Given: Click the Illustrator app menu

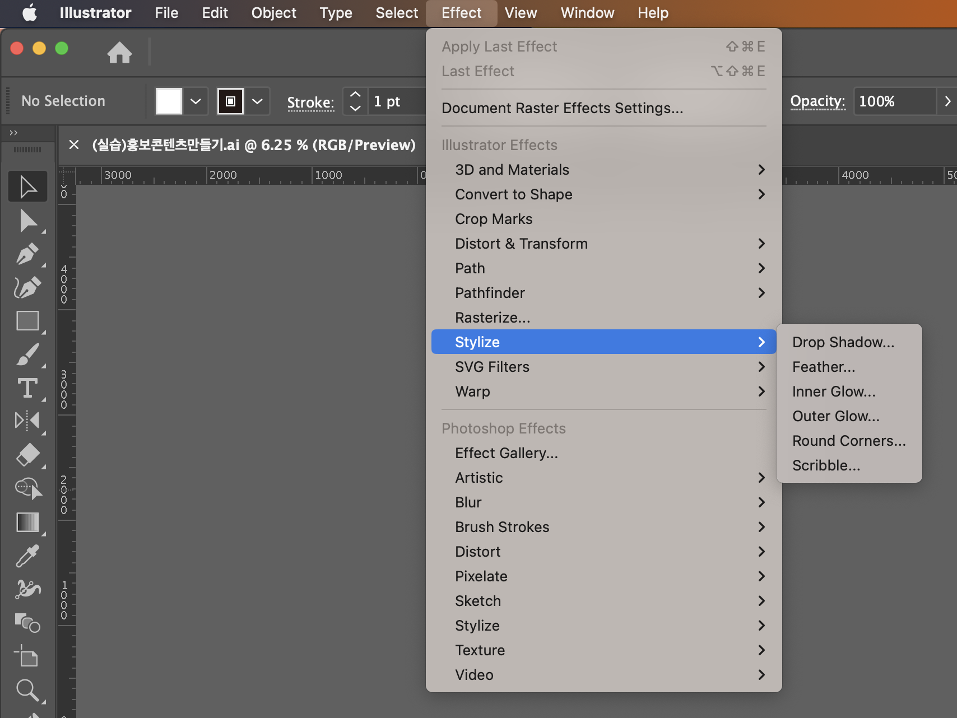Looking at the screenshot, I should click(x=95, y=13).
